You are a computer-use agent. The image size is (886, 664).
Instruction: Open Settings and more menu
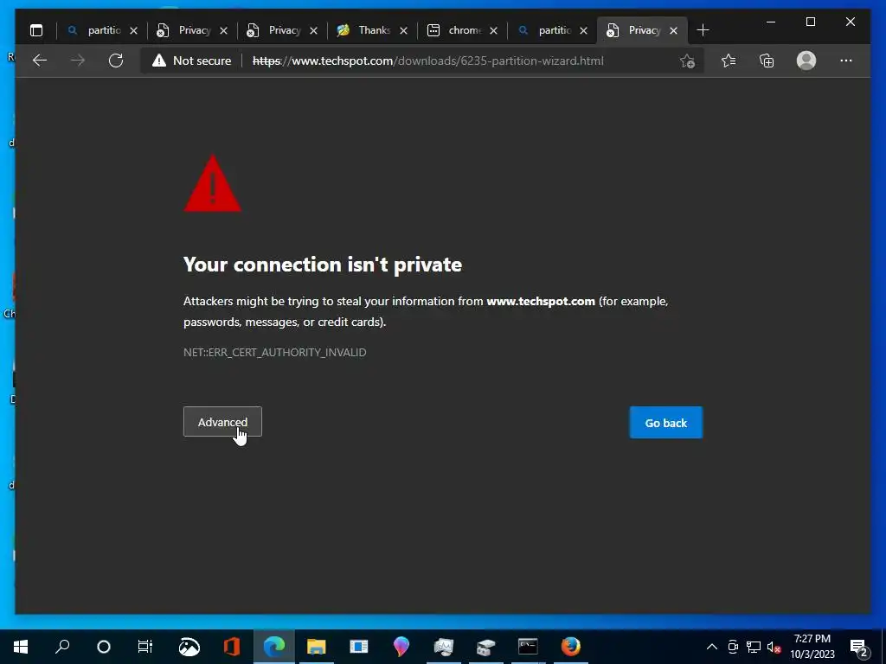846,61
